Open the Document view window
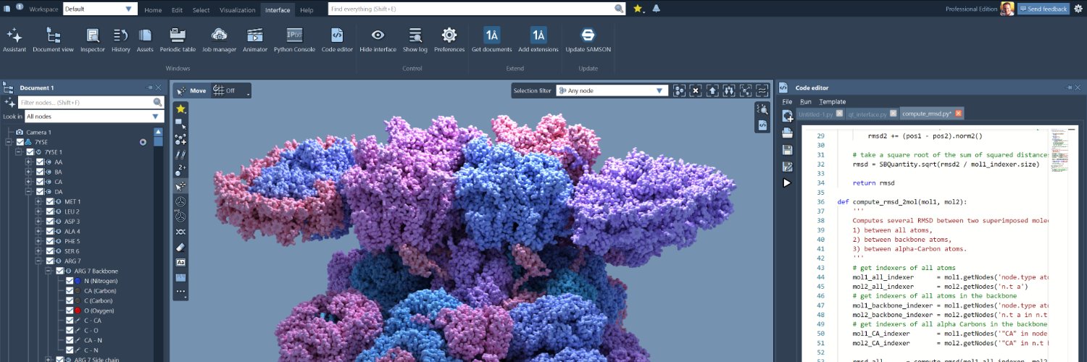1087x362 pixels. click(x=53, y=40)
